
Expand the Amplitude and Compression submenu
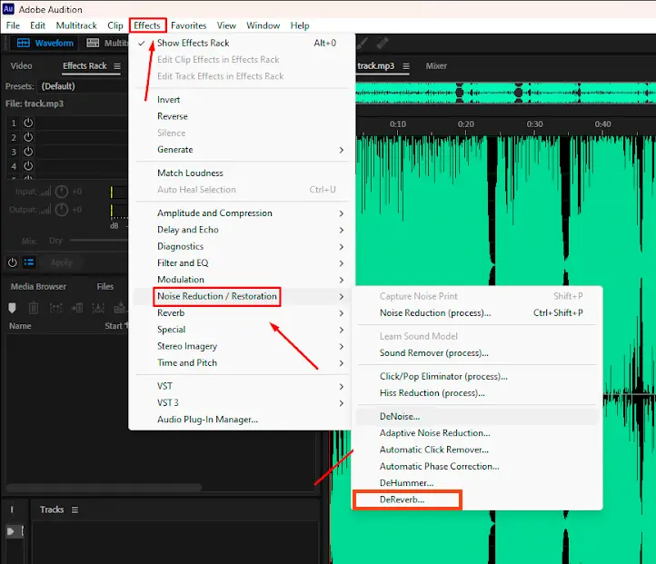(214, 213)
